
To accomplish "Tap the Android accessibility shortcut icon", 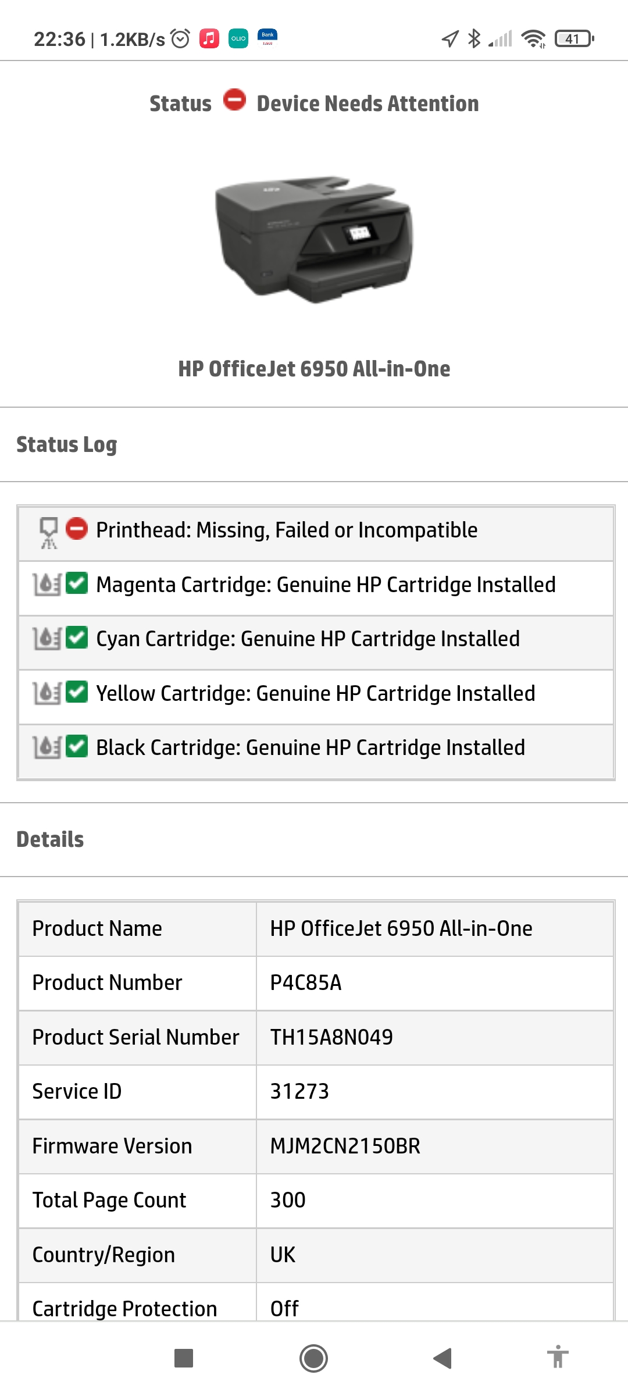I will pyautogui.click(x=558, y=1358).
